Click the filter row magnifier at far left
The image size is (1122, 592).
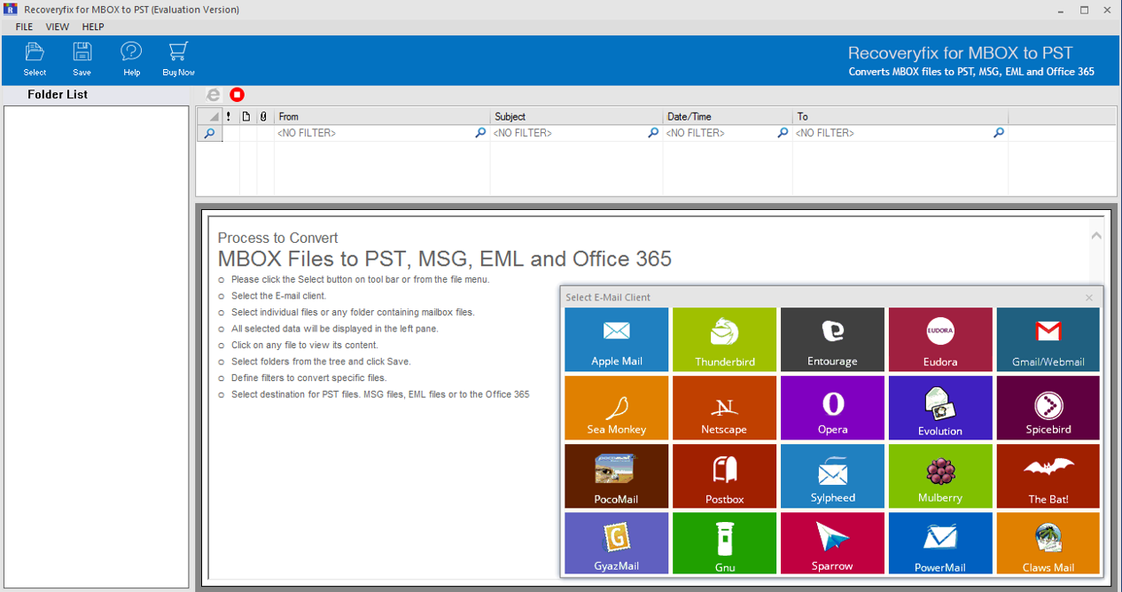209,133
